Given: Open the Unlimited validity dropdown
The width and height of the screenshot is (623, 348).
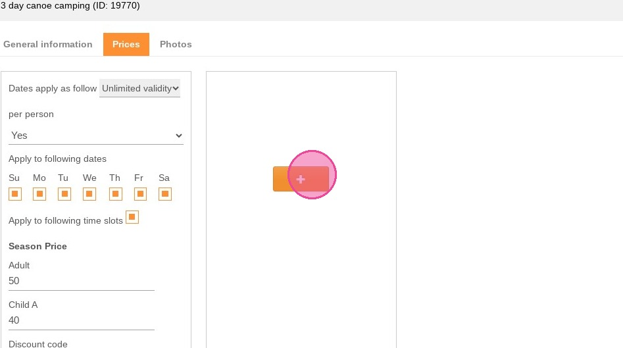Looking at the screenshot, I should pos(140,89).
